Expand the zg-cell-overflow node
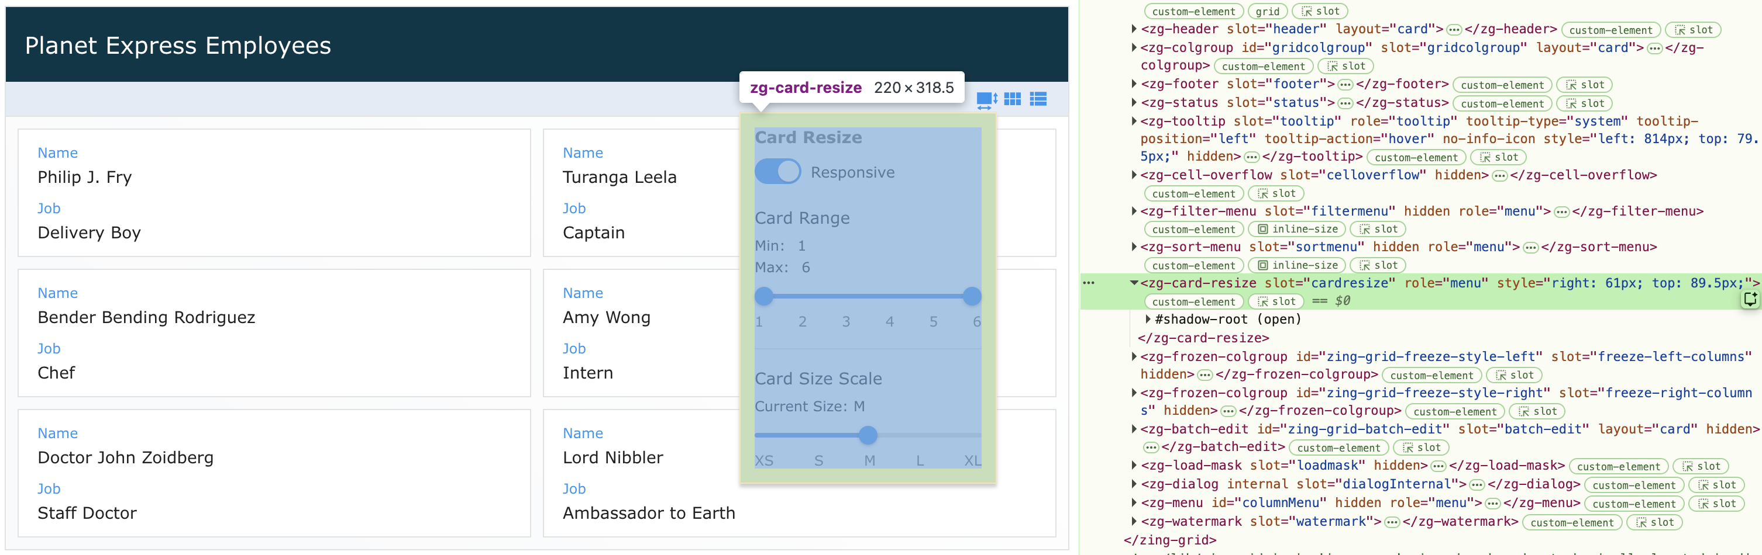Viewport: 1762px width, 555px height. point(1133,175)
